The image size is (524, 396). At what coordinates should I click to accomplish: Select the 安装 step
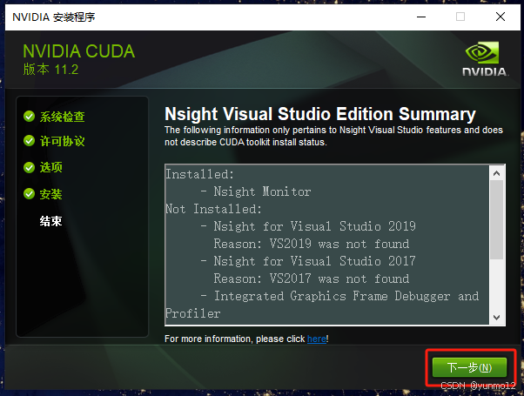click(x=50, y=194)
